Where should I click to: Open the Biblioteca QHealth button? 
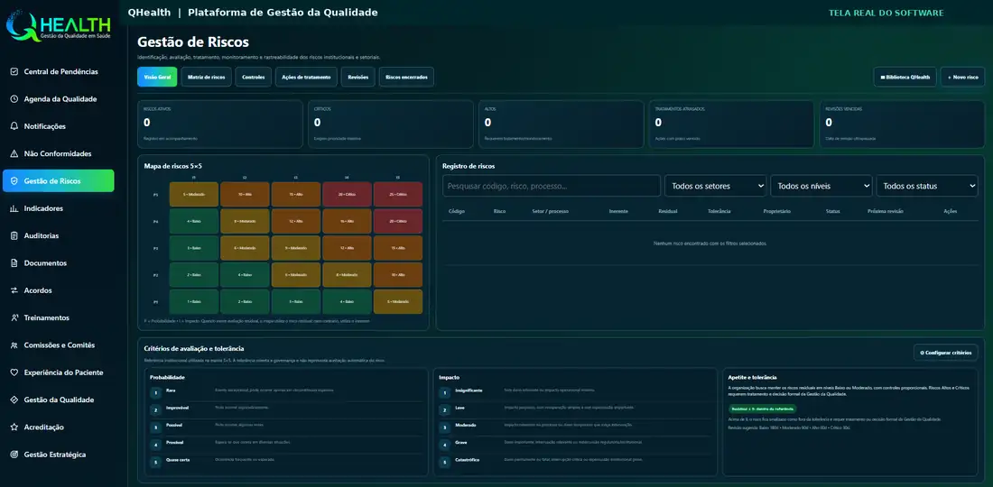[x=905, y=78]
